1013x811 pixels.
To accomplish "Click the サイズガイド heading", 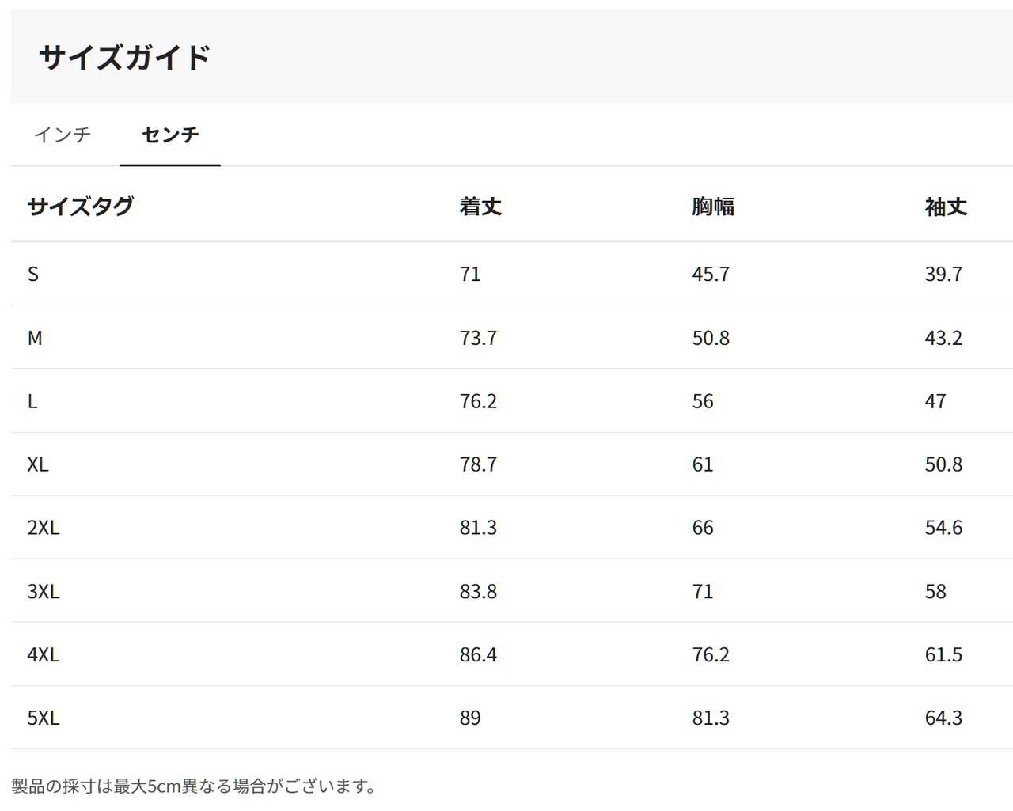I will [124, 57].
